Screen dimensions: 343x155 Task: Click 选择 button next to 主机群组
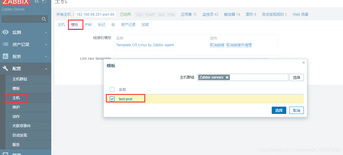click(x=296, y=77)
